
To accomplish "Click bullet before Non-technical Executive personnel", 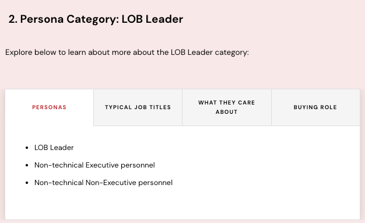I will click(27, 165).
